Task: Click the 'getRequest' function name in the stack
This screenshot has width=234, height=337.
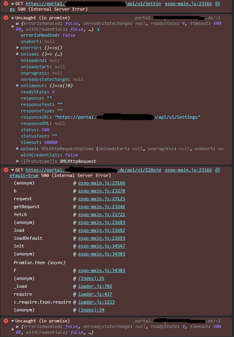Action: [27, 207]
